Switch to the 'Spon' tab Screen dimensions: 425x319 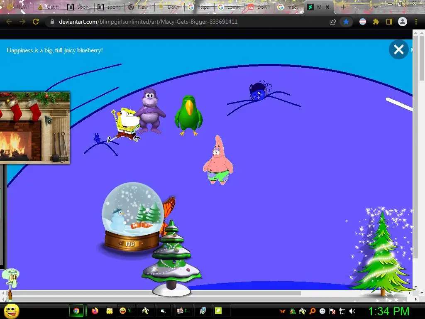79,7
